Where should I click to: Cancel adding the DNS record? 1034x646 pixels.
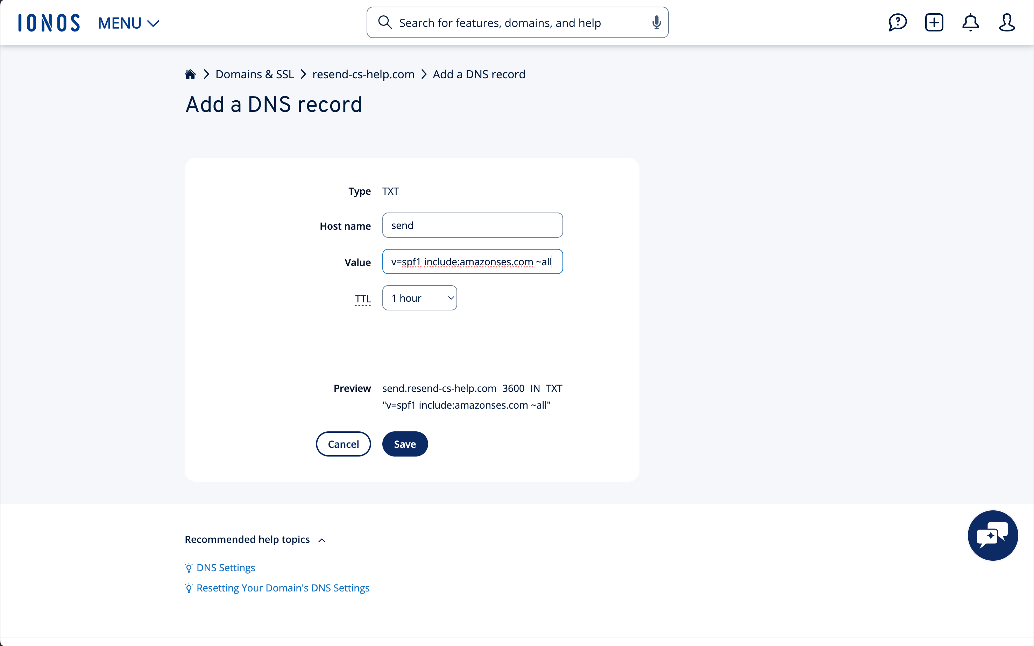click(343, 444)
